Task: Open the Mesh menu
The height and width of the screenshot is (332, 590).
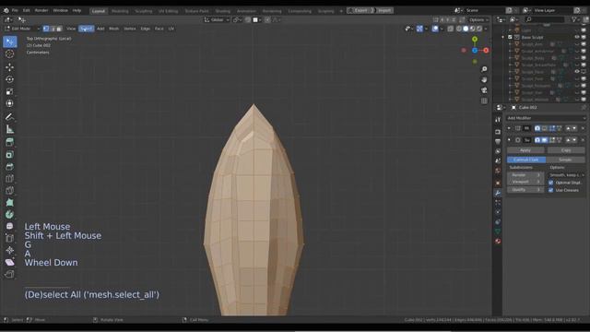Action: coord(113,29)
